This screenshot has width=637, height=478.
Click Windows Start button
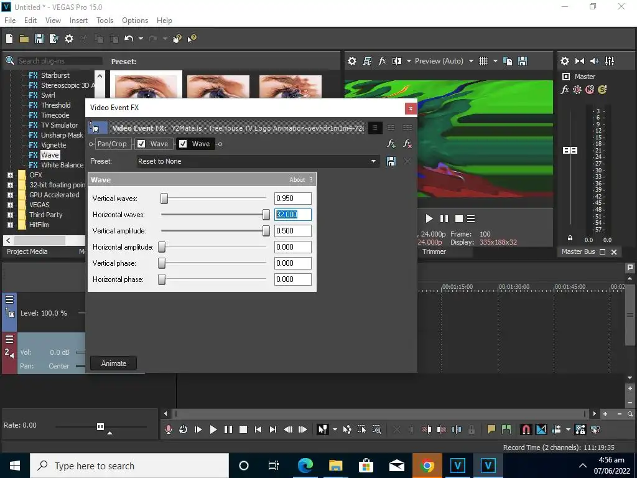click(15, 466)
